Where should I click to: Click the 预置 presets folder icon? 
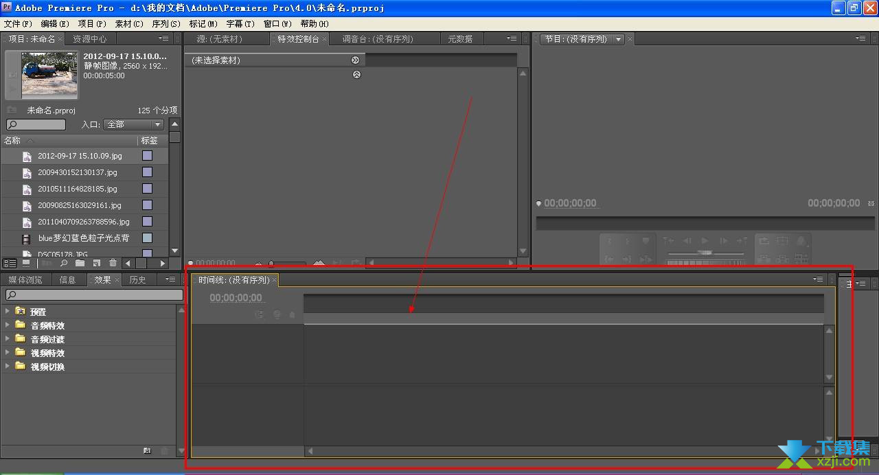(20, 311)
